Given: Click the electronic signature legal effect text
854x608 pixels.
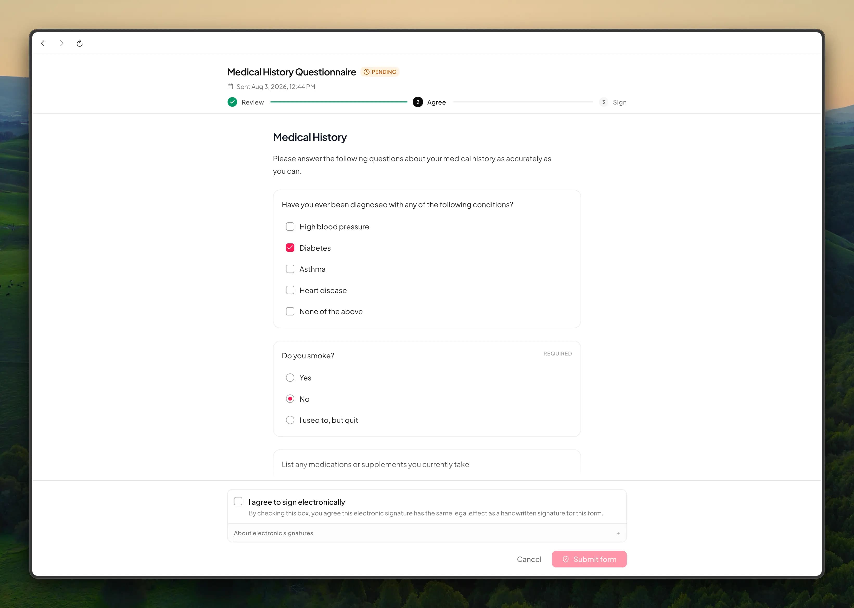Looking at the screenshot, I should [425, 513].
